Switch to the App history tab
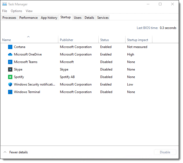 click(49, 18)
